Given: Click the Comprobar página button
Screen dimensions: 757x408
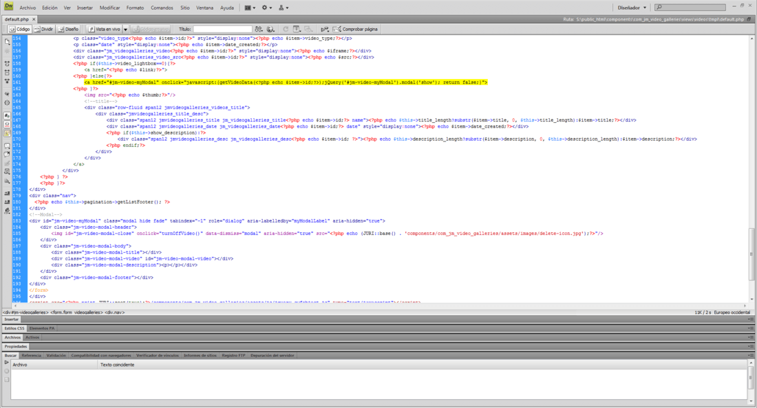Looking at the screenshot, I should click(355, 29).
